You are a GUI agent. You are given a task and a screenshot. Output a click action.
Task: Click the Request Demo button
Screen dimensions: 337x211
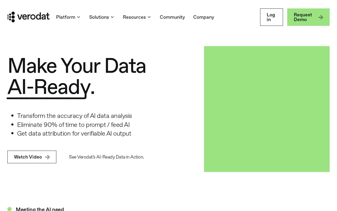pos(308,17)
